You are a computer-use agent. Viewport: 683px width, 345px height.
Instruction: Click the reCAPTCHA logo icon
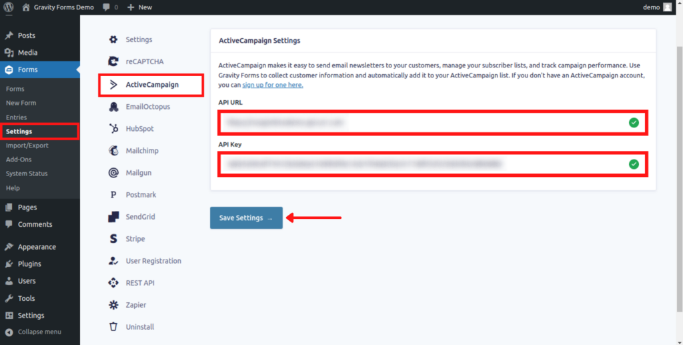pyautogui.click(x=113, y=61)
